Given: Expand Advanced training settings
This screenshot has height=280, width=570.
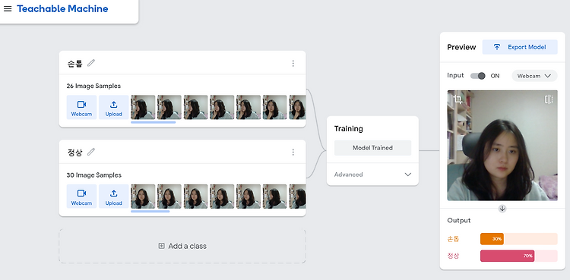Looking at the screenshot, I should click(372, 175).
